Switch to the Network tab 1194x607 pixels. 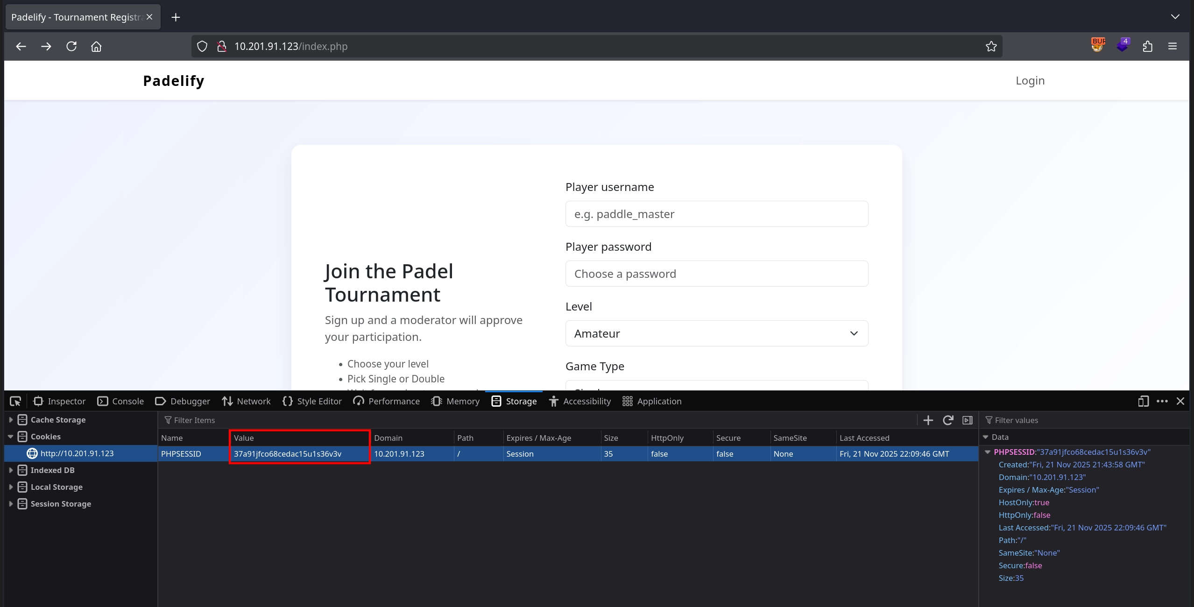pyautogui.click(x=247, y=401)
